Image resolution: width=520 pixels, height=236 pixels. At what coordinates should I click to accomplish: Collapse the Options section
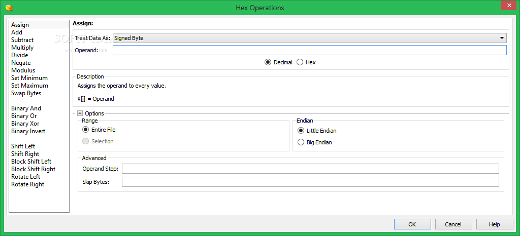(x=80, y=113)
